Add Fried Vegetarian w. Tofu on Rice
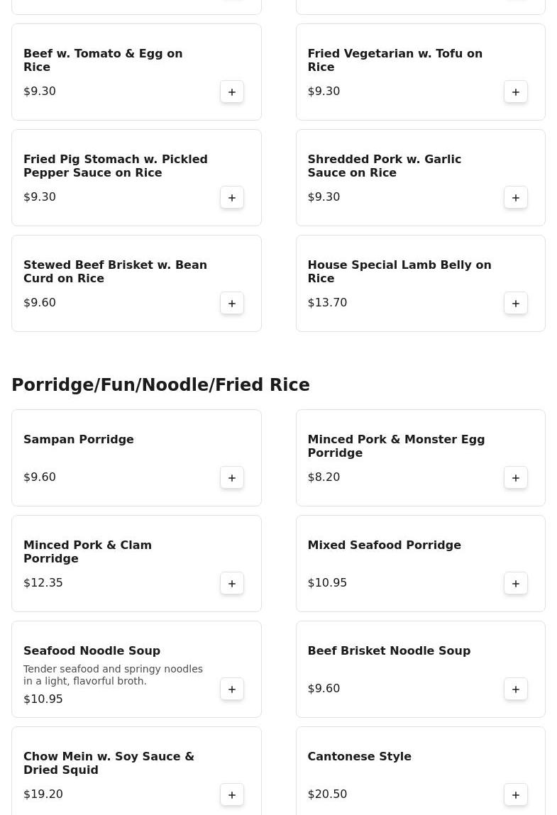 (516, 92)
